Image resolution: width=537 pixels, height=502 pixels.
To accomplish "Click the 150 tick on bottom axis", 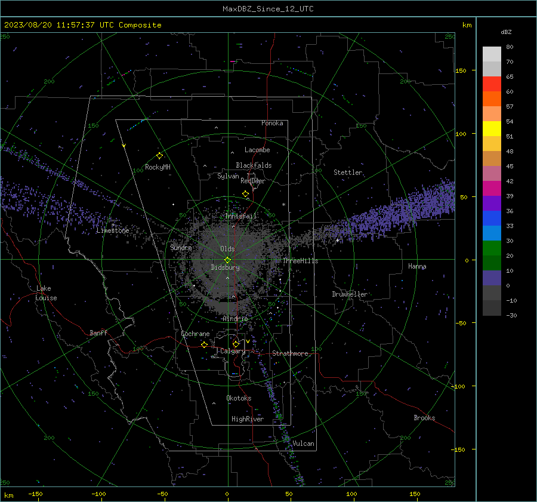I will point(415,494).
